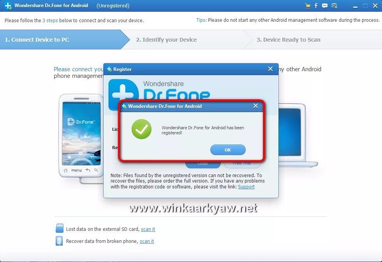382x262 pixels.
Task: Click the small logo in the popup title bar
Action: (124, 106)
